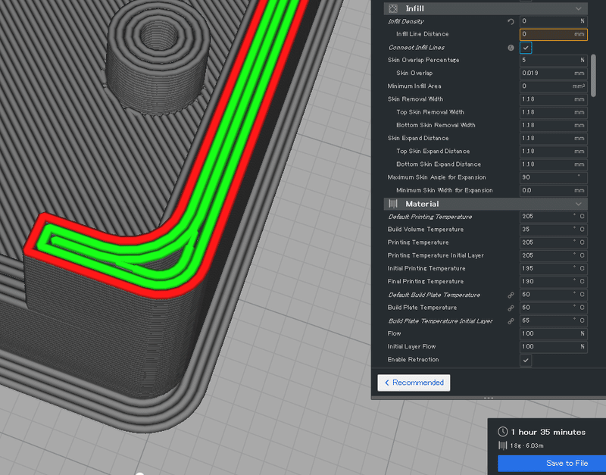Click the link icon on the Build Plate Temperature row
Image resolution: width=606 pixels, height=475 pixels.
(x=511, y=308)
